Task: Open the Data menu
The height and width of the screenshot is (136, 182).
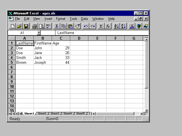Action: [x=84, y=19]
